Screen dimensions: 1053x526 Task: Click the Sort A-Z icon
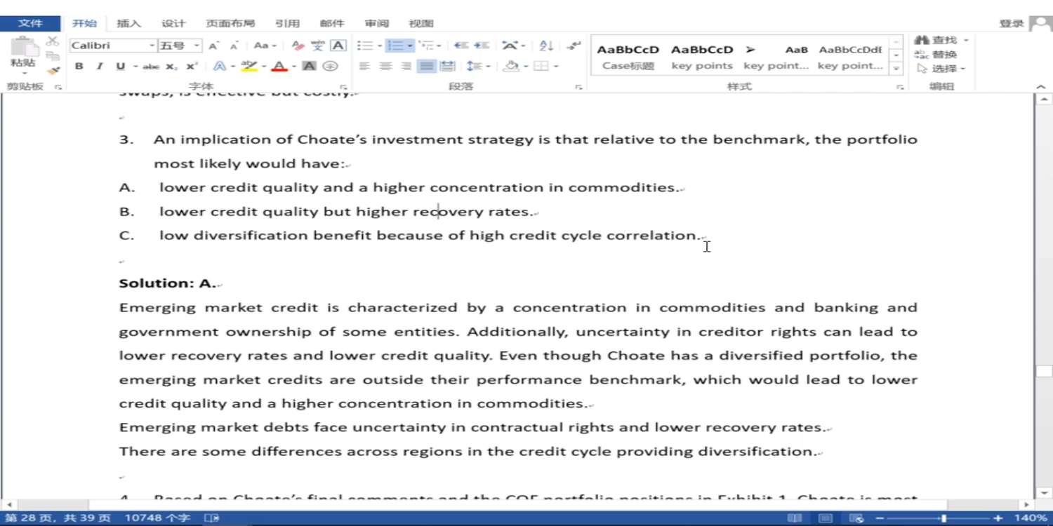(x=546, y=46)
